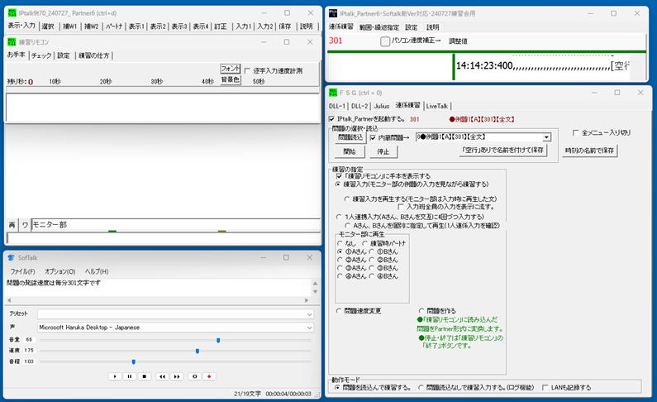Screen dimensions: 657x402
Task: Toggle the 全メニュー入り切り checkbox
Action: [576, 132]
